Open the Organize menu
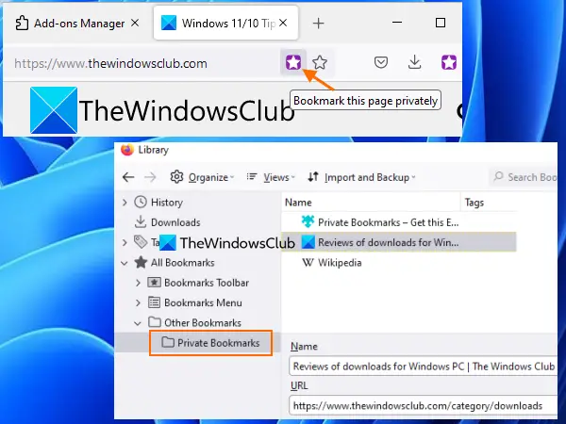The image size is (566, 424). (x=202, y=177)
